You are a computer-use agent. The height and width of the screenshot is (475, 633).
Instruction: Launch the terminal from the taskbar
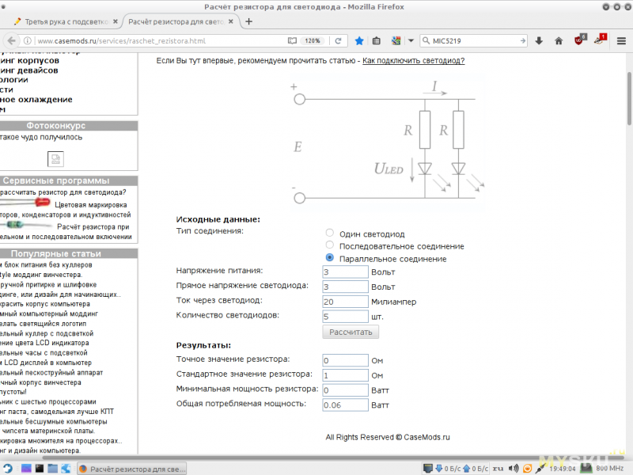coord(40,469)
